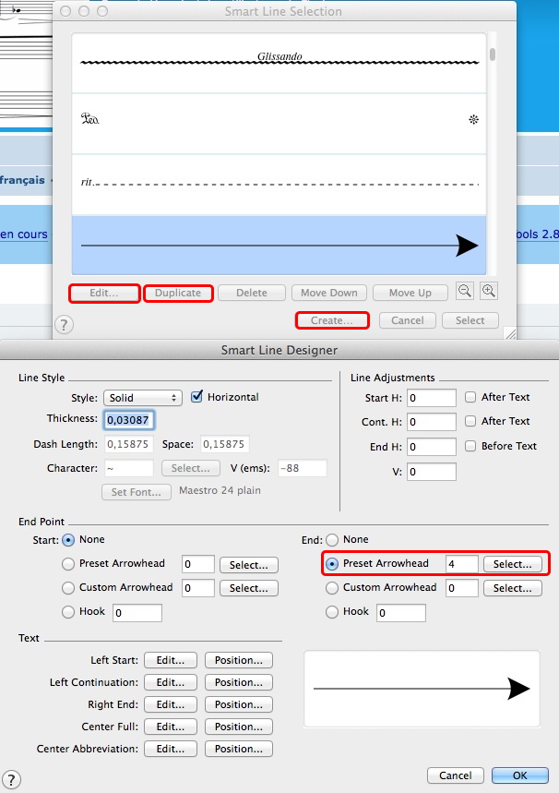Select the Glissando wavy line item
This screenshot has height=793, width=559.
[279, 62]
